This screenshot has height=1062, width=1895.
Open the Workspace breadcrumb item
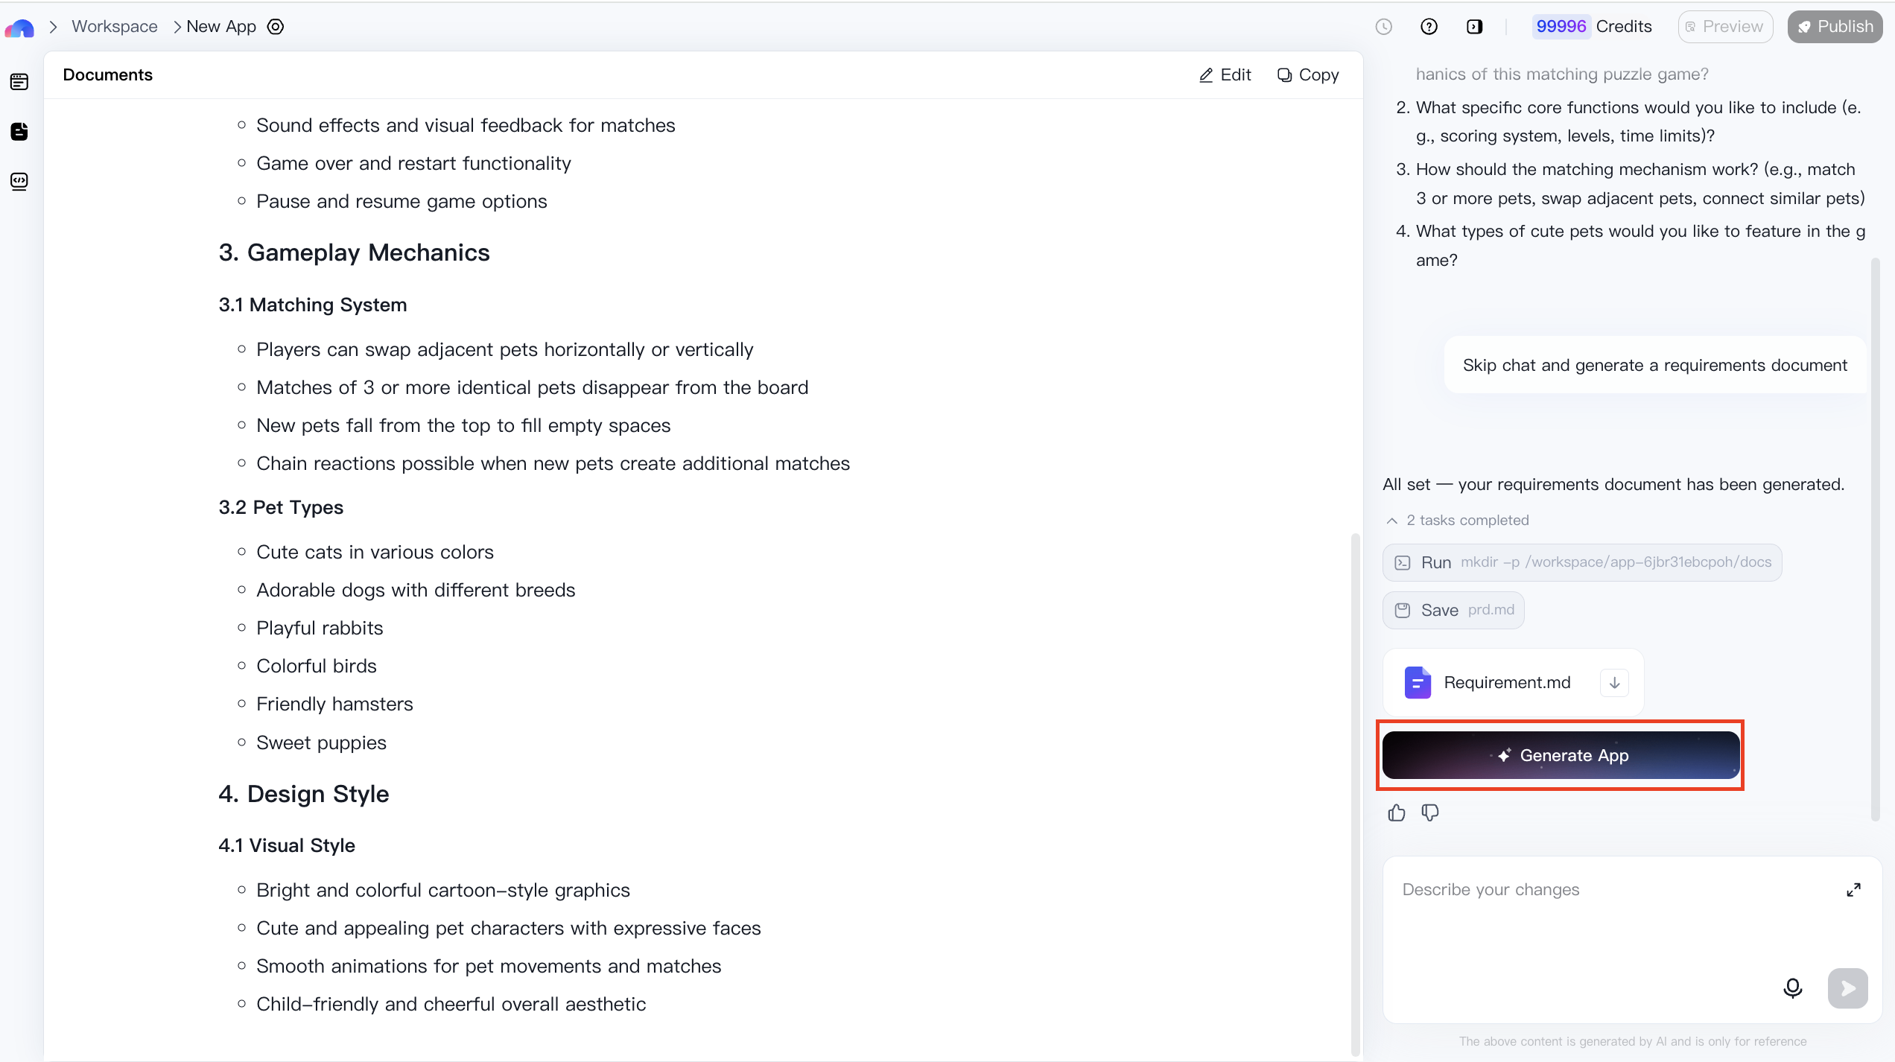coord(114,26)
